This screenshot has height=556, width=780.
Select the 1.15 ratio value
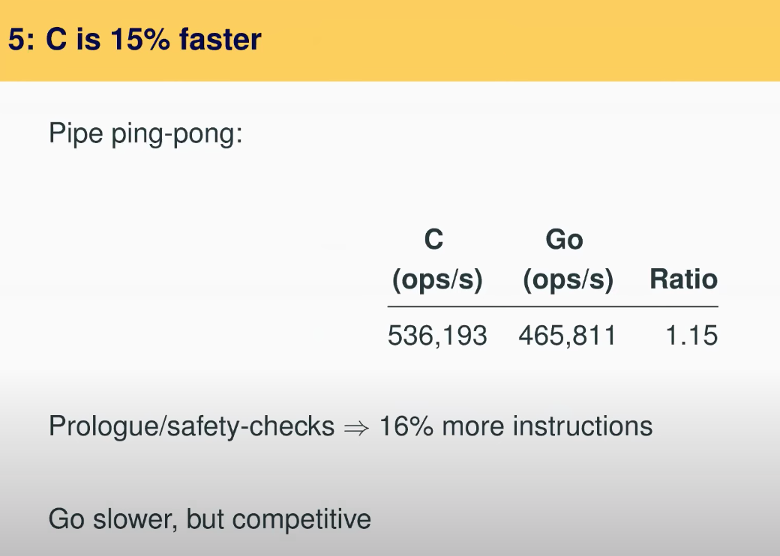click(x=691, y=336)
